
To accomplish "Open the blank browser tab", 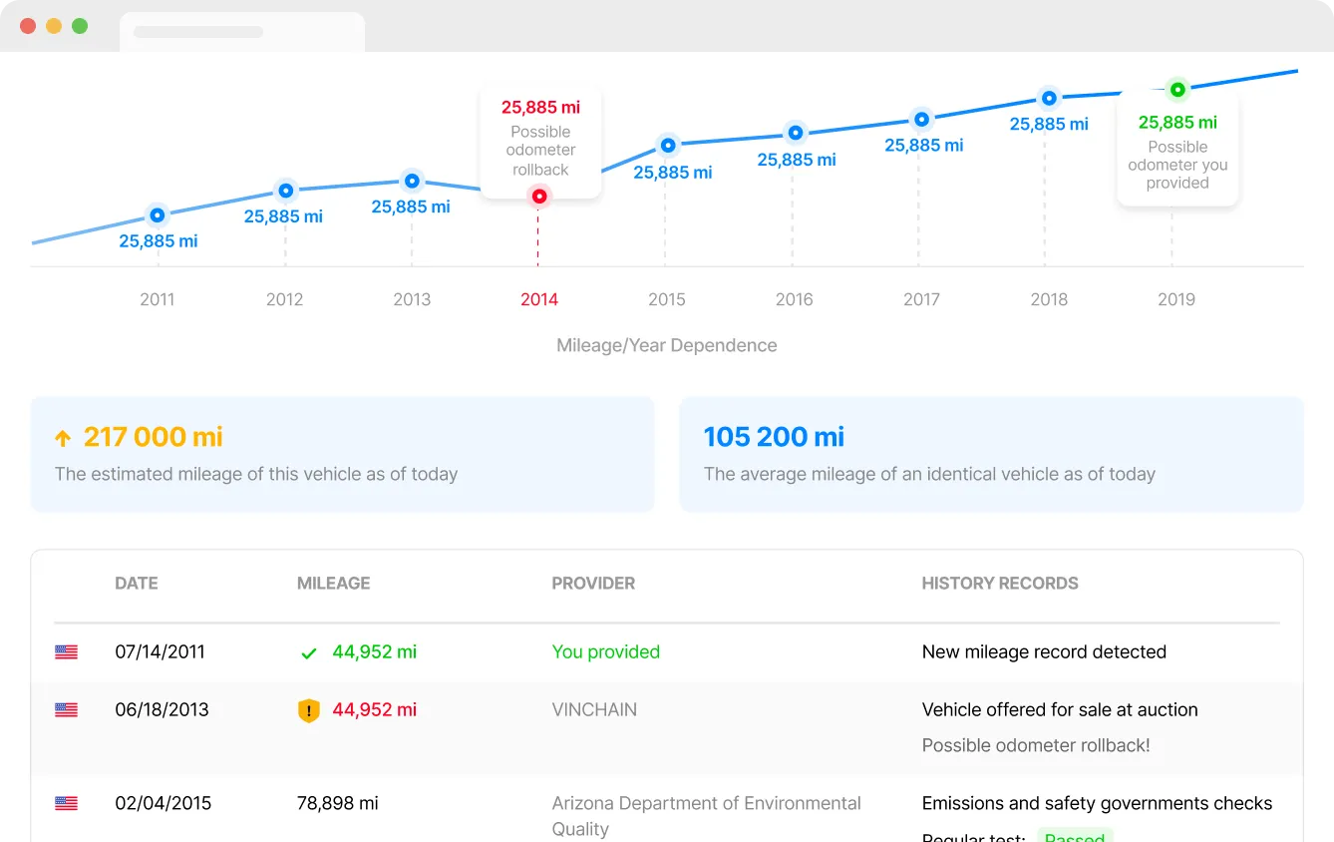I will [241, 32].
